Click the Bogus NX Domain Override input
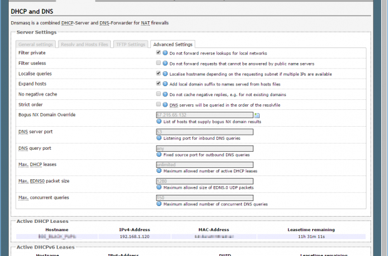The width and height of the screenshot is (388, 256). click(x=204, y=115)
